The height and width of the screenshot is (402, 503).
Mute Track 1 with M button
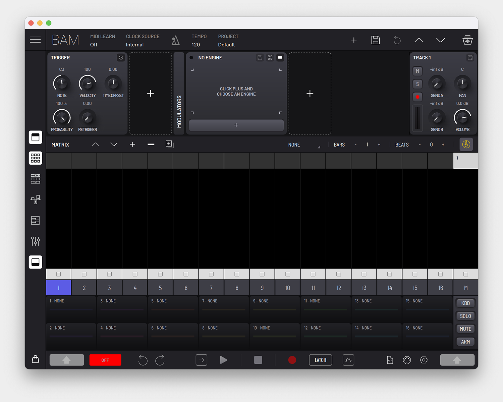point(417,71)
